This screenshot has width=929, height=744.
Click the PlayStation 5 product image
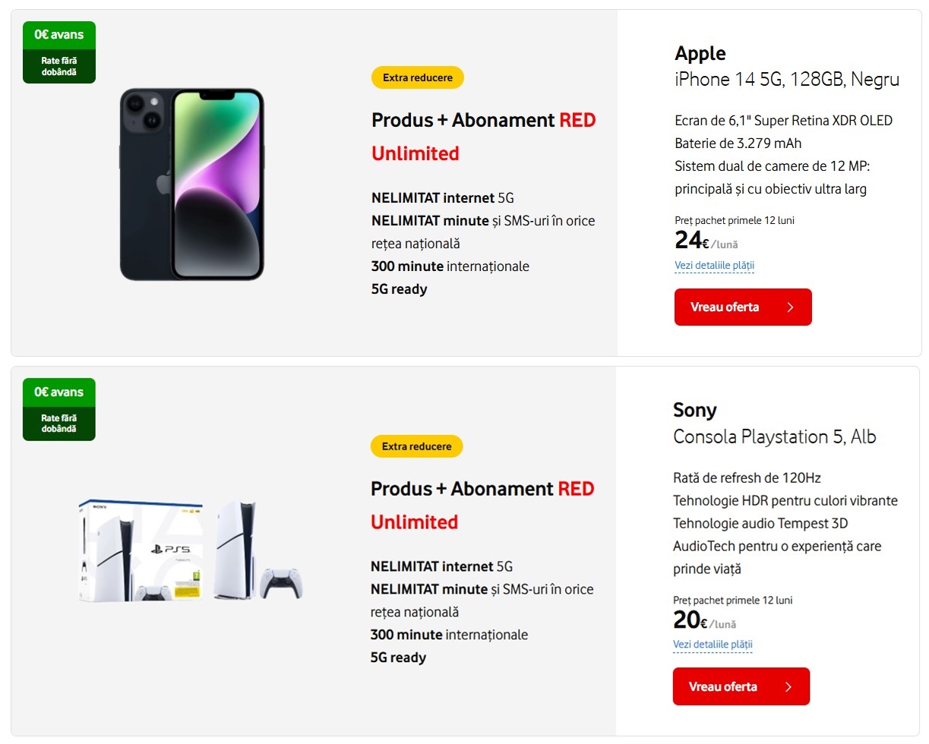[x=191, y=550]
